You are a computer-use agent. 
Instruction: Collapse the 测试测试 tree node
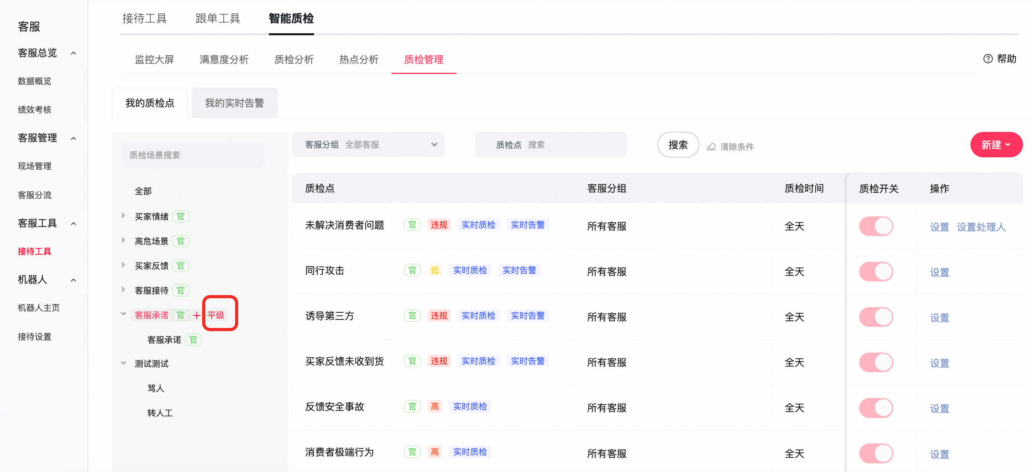(123, 364)
